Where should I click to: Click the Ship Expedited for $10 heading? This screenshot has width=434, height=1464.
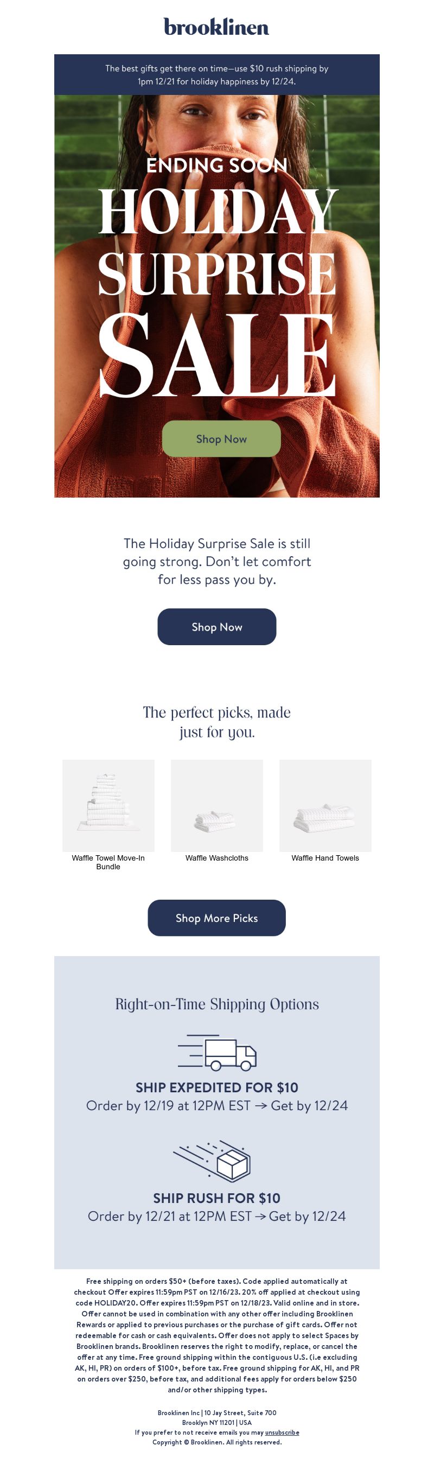click(x=217, y=1087)
